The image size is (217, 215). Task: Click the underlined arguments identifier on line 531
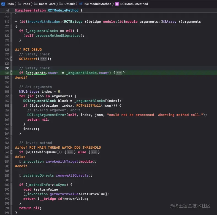point(36,73)
